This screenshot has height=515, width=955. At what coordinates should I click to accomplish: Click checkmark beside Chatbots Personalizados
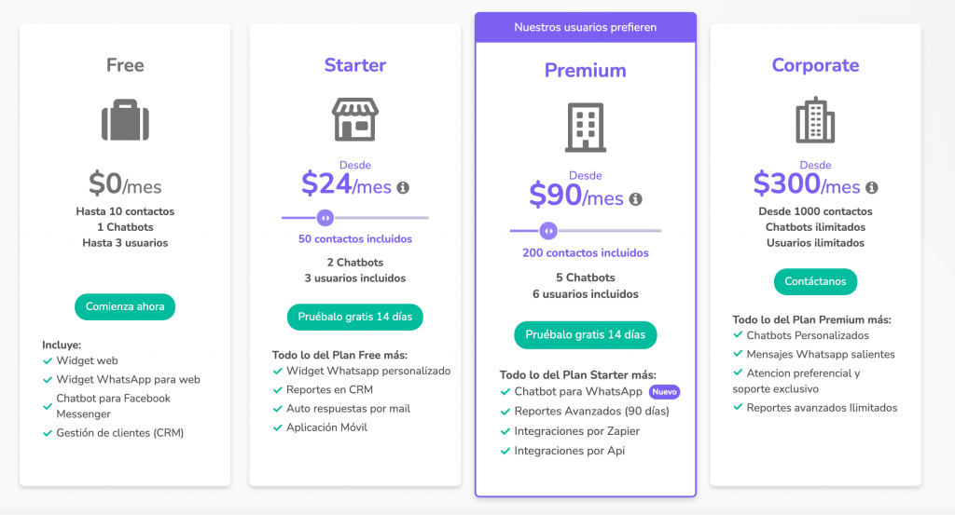(737, 335)
